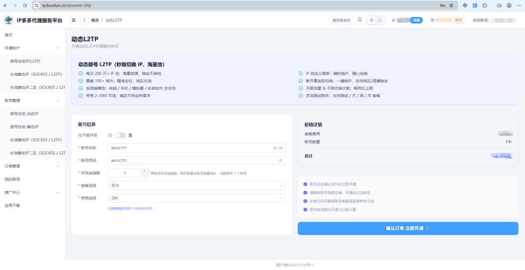This screenshot has width=525, height=270.
Task: Click the 动态L2TP page heading
Action: 85,39
